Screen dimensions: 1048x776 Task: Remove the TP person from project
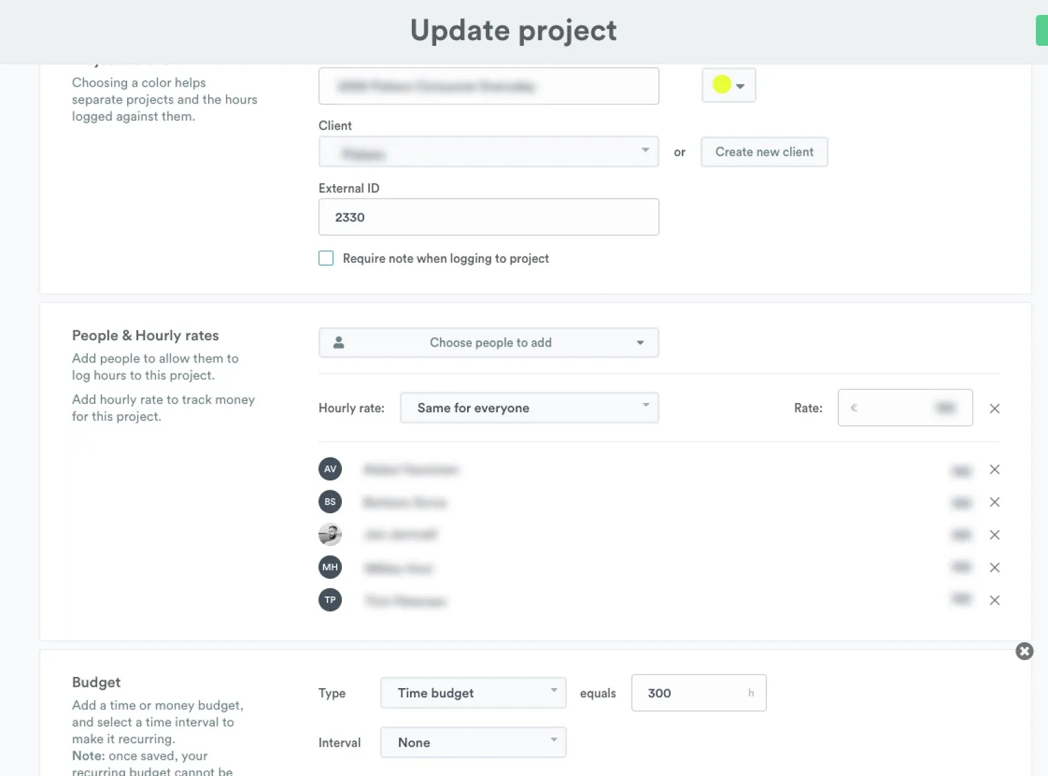(x=994, y=600)
